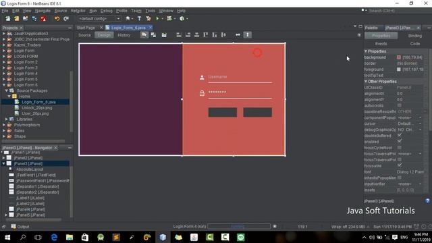Open the componentPopupMenu dropdown
Screen dimensions: 432x243
click(421, 117)
